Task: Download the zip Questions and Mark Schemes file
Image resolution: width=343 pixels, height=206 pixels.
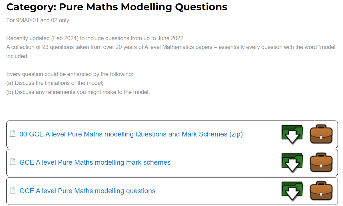Action: tap(292, 134)
